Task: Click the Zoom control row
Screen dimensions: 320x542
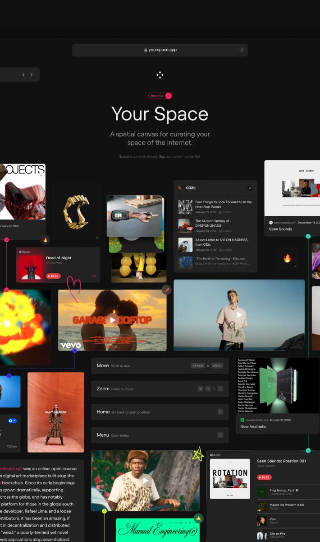Action: point(160,389)
